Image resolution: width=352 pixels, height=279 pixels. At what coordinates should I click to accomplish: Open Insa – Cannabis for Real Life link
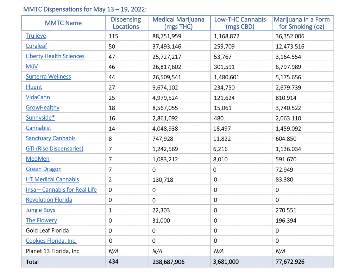pos(61,190)
